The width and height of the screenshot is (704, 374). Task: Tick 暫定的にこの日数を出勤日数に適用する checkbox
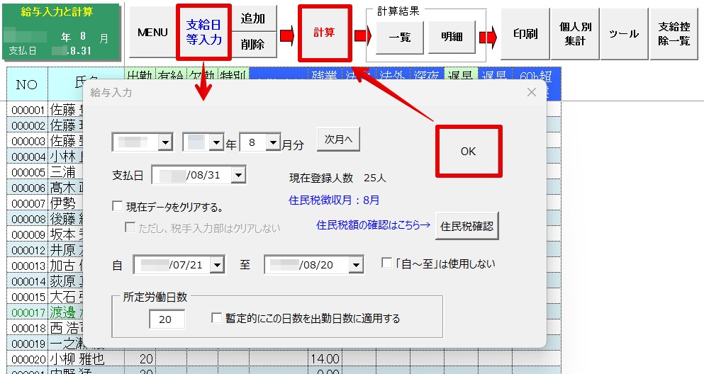click(x=216, y=318)
